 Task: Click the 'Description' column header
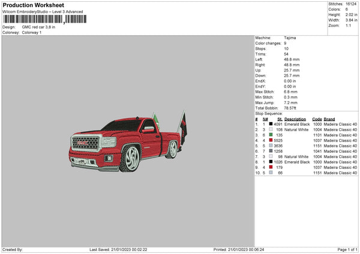295,119
